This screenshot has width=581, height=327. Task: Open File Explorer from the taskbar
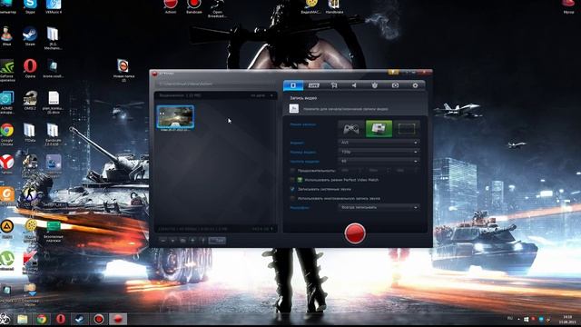(23, 319)
